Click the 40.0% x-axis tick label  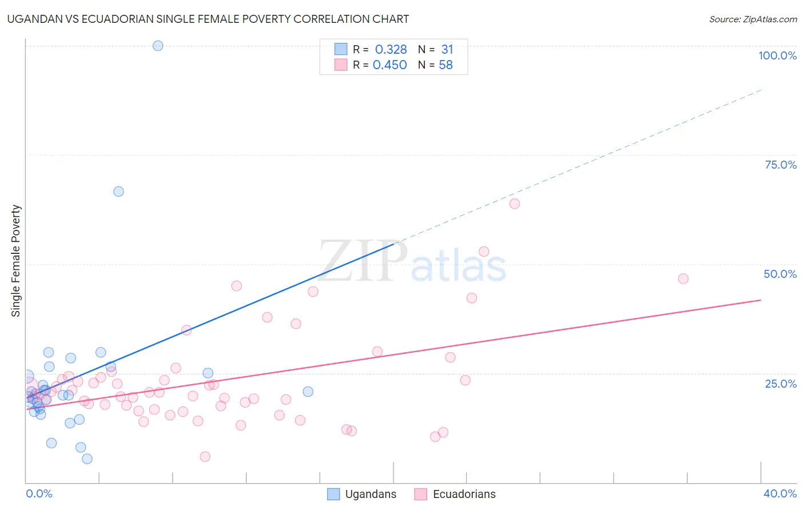pyautogui.click(x=779, y=493)
